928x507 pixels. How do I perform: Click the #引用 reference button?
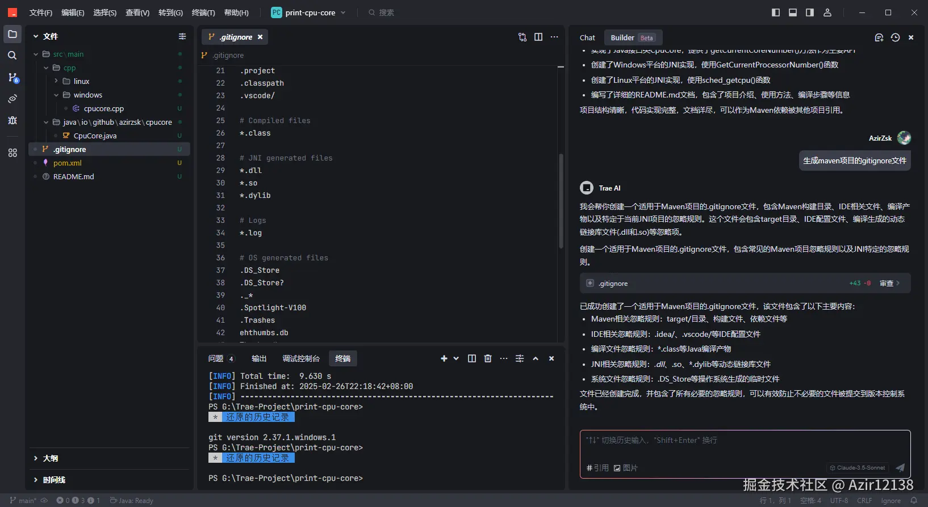point(597,468)
